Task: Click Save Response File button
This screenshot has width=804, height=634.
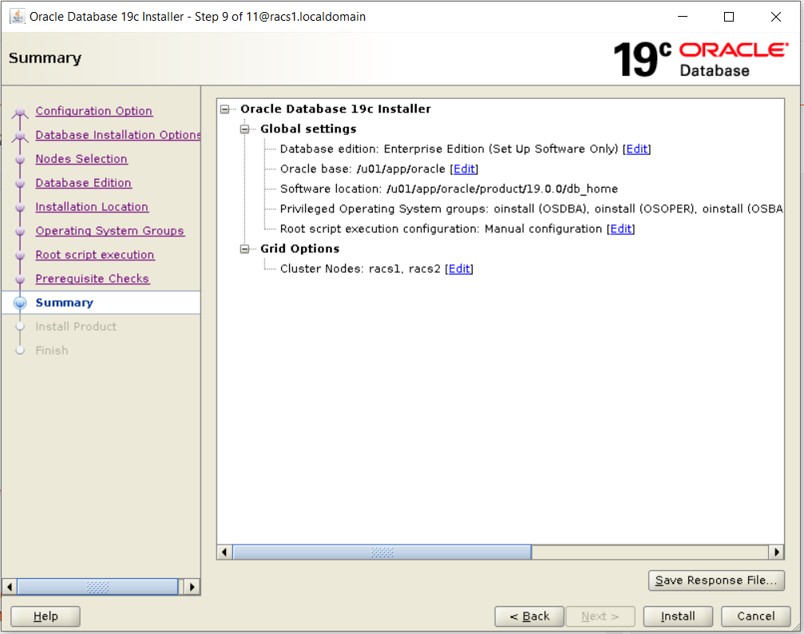Action: [x=716, y=581]
